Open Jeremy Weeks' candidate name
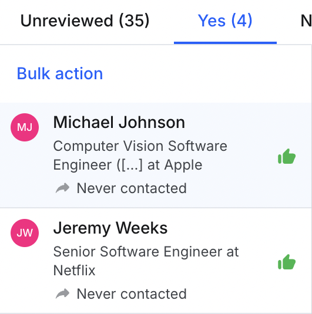The height and width of the screenshot is (314, 312). coord(110,228)
